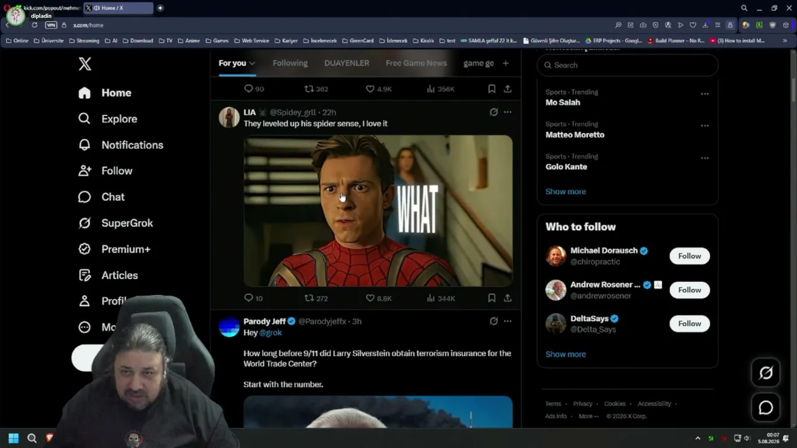Open Grok actions on Parody Jeff's post

coord(493,321)
